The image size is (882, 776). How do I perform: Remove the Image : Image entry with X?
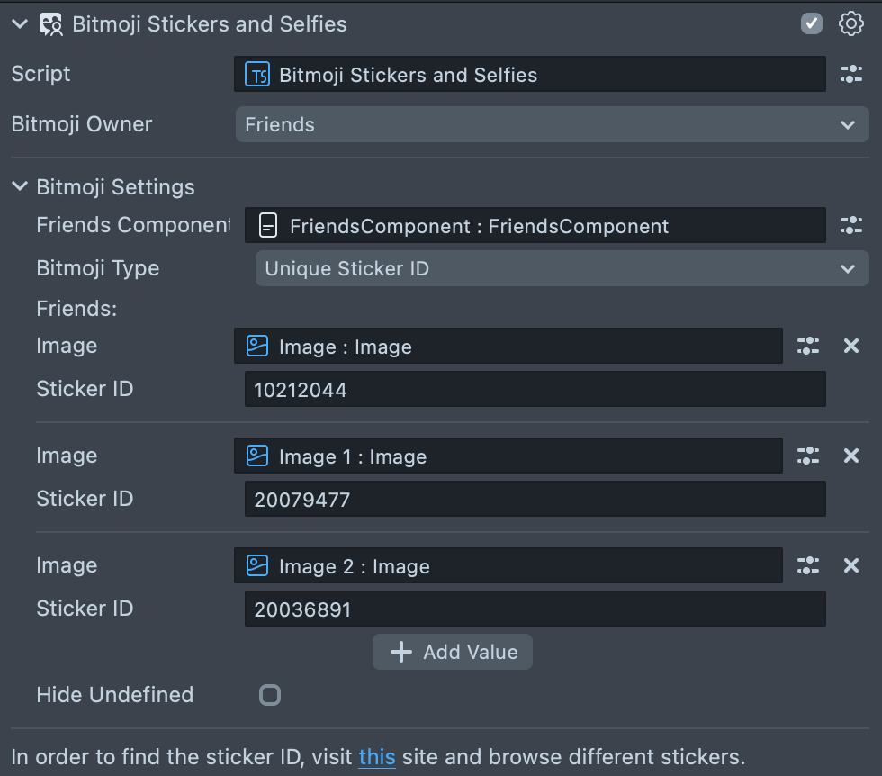coord(850,347)
